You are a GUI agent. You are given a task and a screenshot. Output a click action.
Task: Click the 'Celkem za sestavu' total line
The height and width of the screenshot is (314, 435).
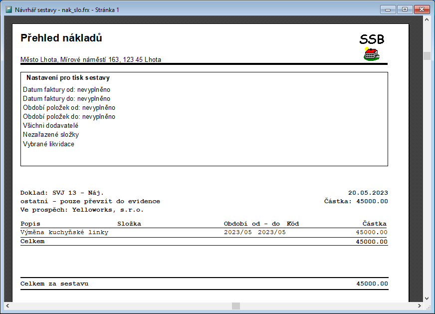54,284
